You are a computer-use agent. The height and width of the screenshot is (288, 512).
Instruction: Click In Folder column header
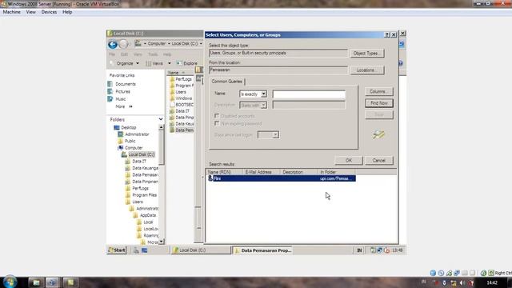(336, 172)
